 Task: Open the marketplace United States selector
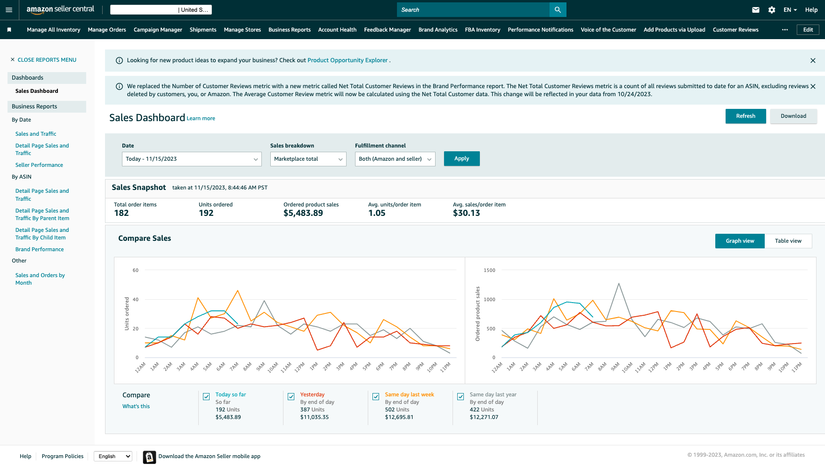tap(161, 10)
